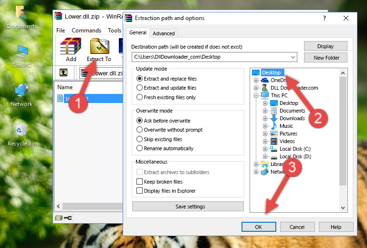The image size is (367, 248).
Task: Click the New Folder button
Action: click(325, 58)
